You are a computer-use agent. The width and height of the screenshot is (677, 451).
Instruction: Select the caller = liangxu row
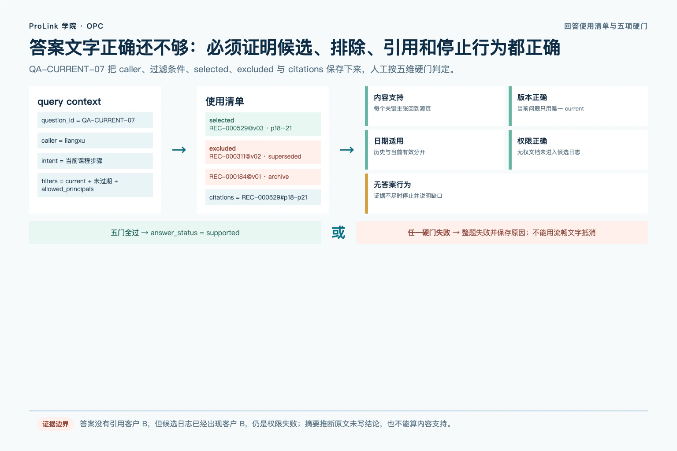tap(95, 140)
